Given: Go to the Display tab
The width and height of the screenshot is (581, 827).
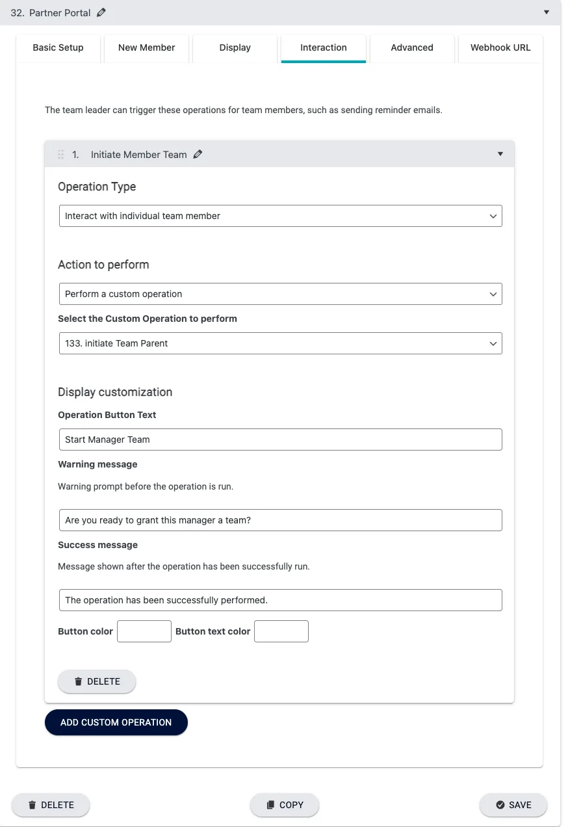Looking at the screenshot, I should (235, 47).
